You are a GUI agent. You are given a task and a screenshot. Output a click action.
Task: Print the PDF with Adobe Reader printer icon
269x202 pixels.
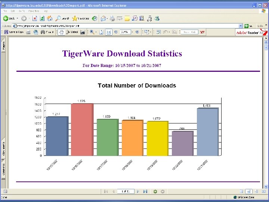pyautogui.click(x=28, y=32)
